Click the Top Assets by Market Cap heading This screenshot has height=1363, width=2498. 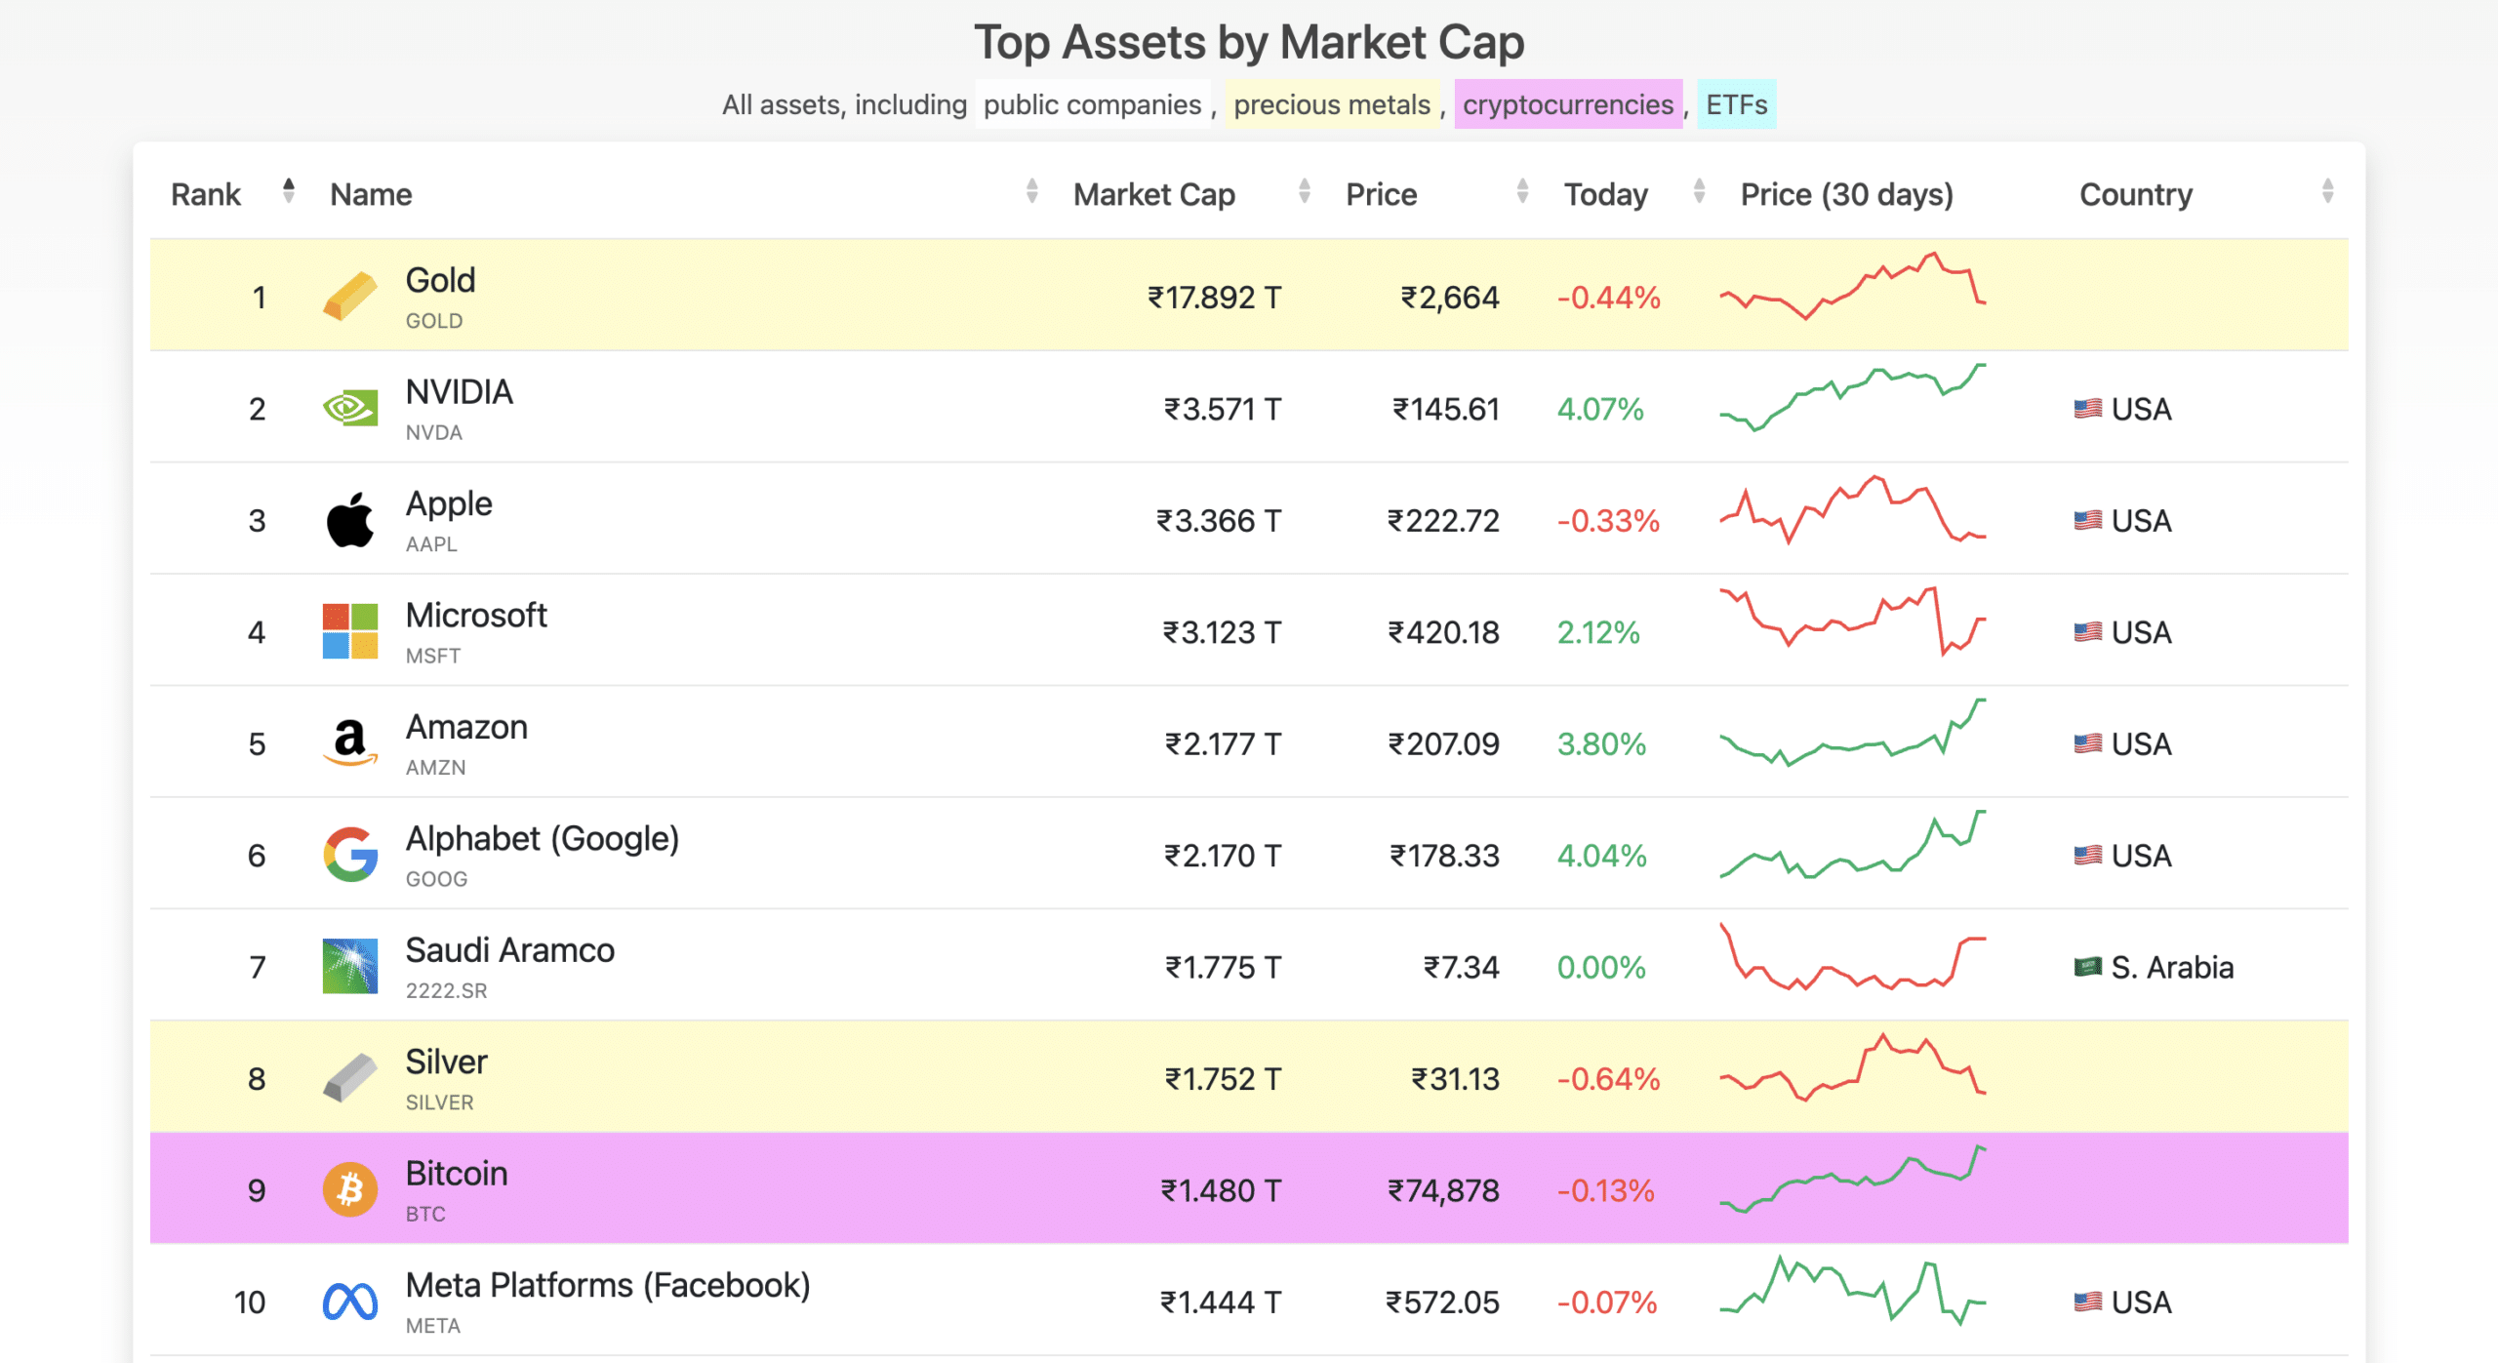(1249, 42)
